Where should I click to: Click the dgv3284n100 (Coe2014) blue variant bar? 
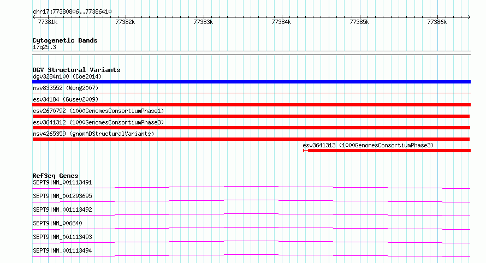click(251, 82)
